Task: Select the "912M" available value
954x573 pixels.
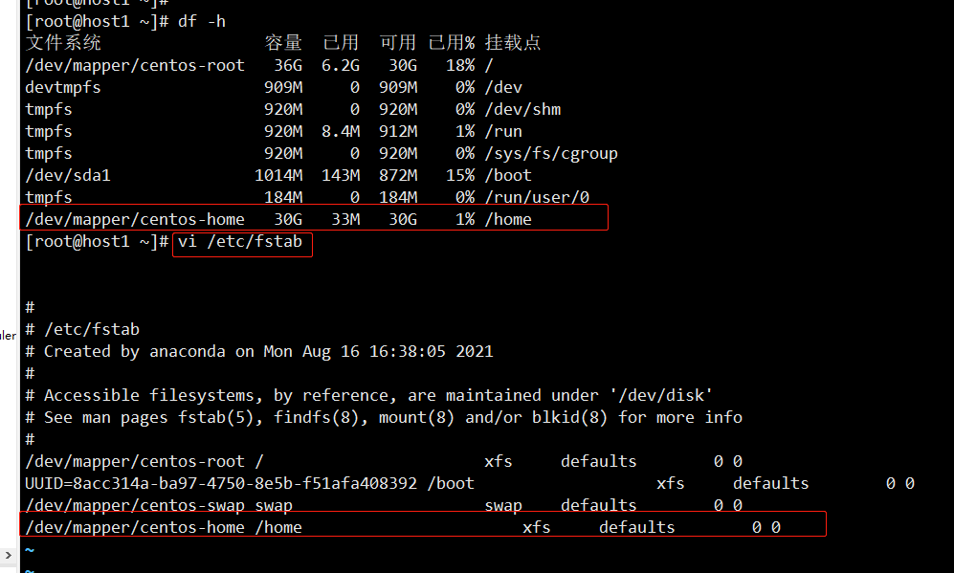Action: [x=398, y=131]
